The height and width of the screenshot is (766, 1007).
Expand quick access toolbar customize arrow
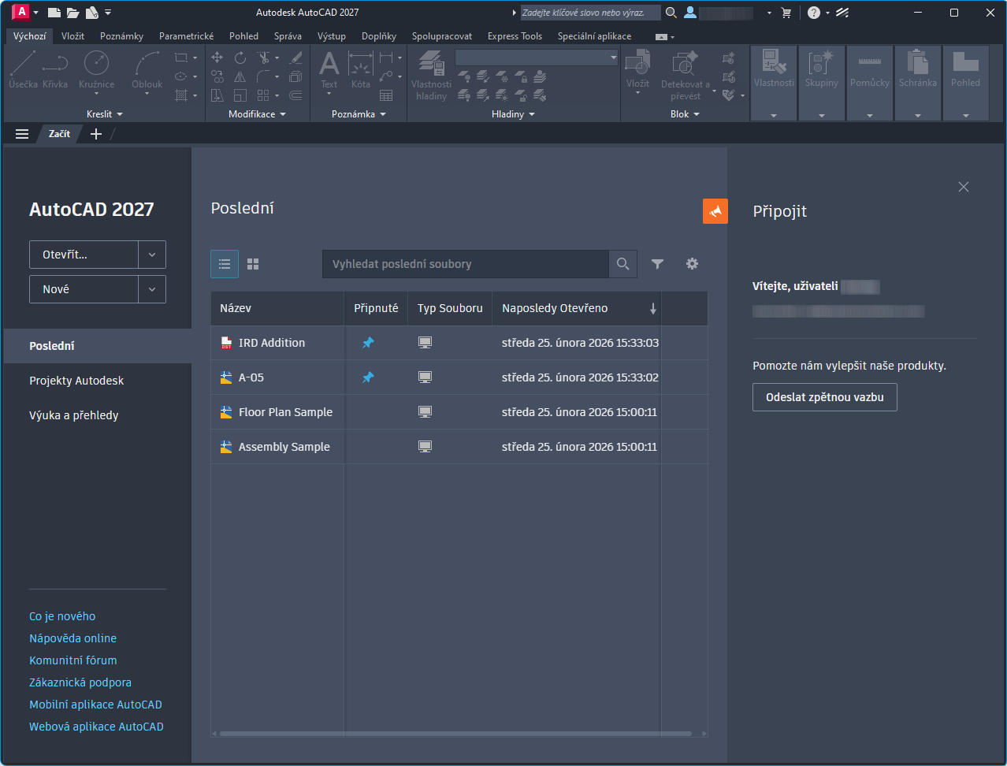point(108,13)
